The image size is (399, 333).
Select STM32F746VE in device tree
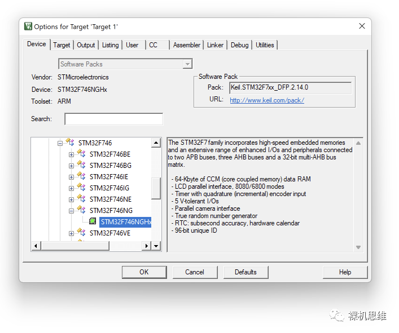(x=110, y=233)
